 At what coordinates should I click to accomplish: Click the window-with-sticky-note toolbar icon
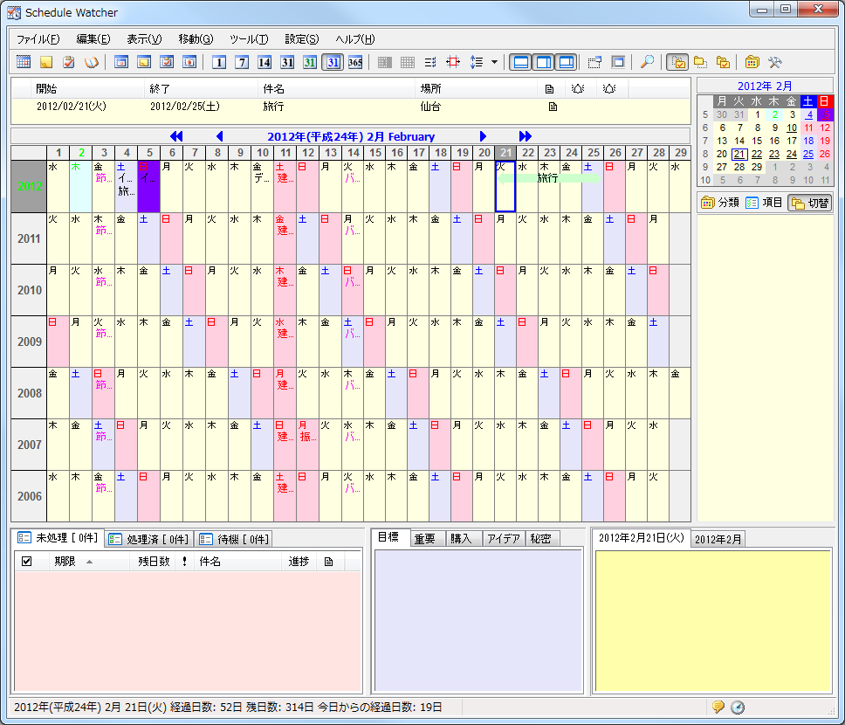[x=144, y=62]
